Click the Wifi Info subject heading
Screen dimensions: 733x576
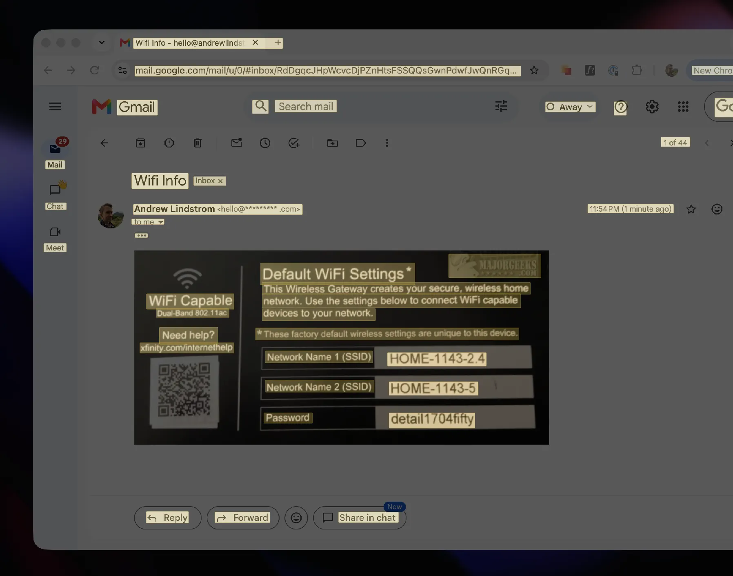[x=160, y=181]
